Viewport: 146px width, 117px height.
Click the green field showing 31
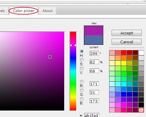94,92
